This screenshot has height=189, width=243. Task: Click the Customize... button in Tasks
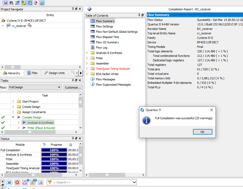point(73,87)
